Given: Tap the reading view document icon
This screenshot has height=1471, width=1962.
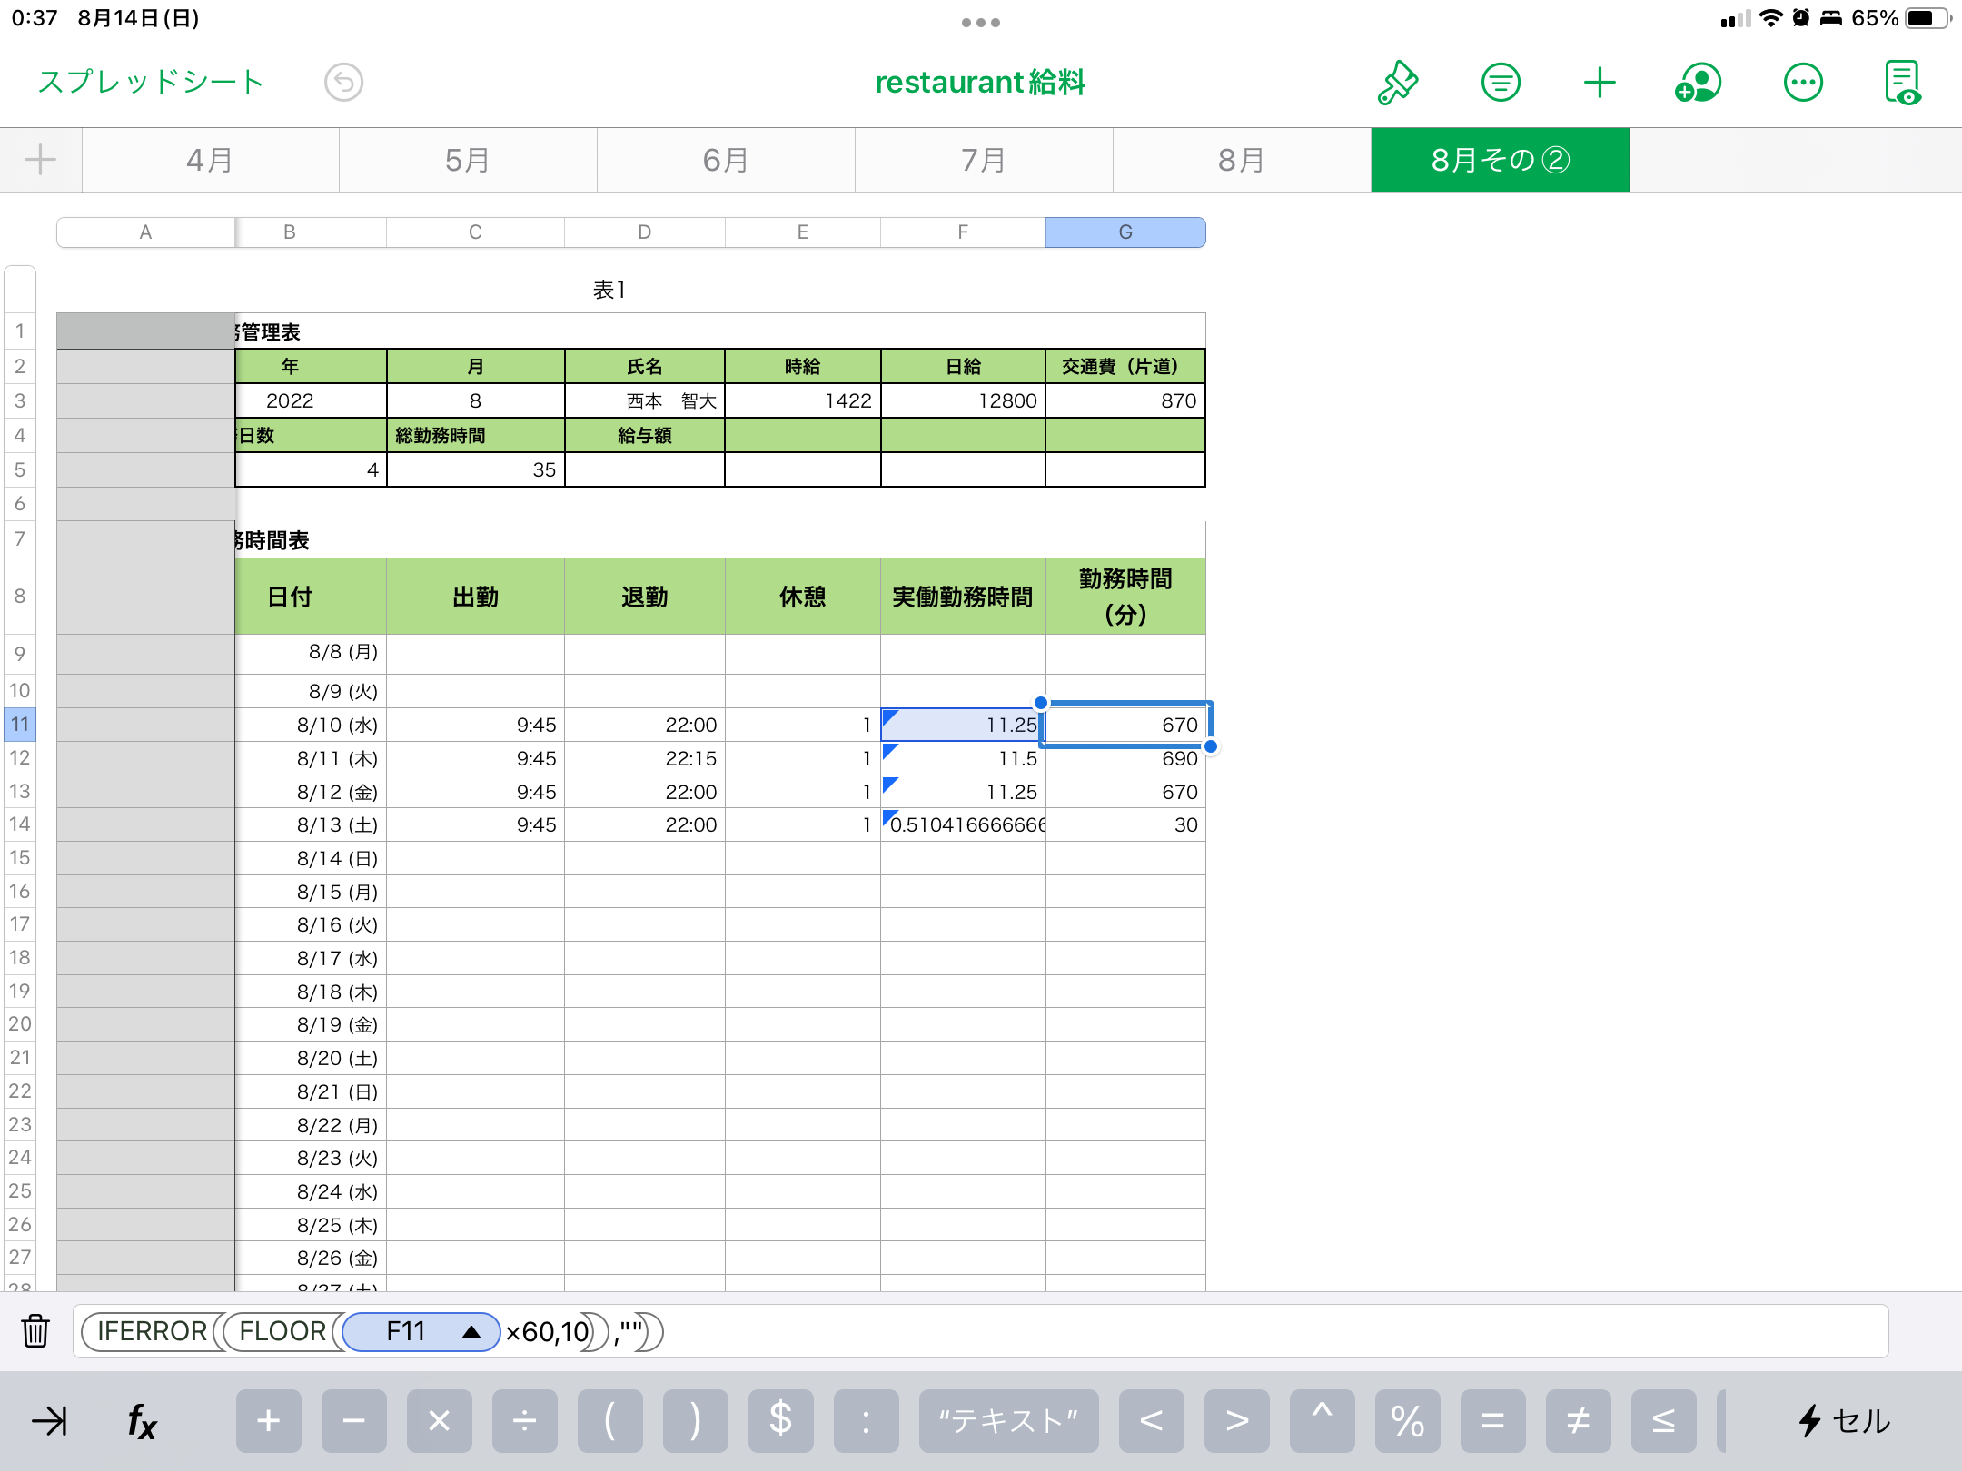Looking at the screenshot, I should coord(1902,83).
